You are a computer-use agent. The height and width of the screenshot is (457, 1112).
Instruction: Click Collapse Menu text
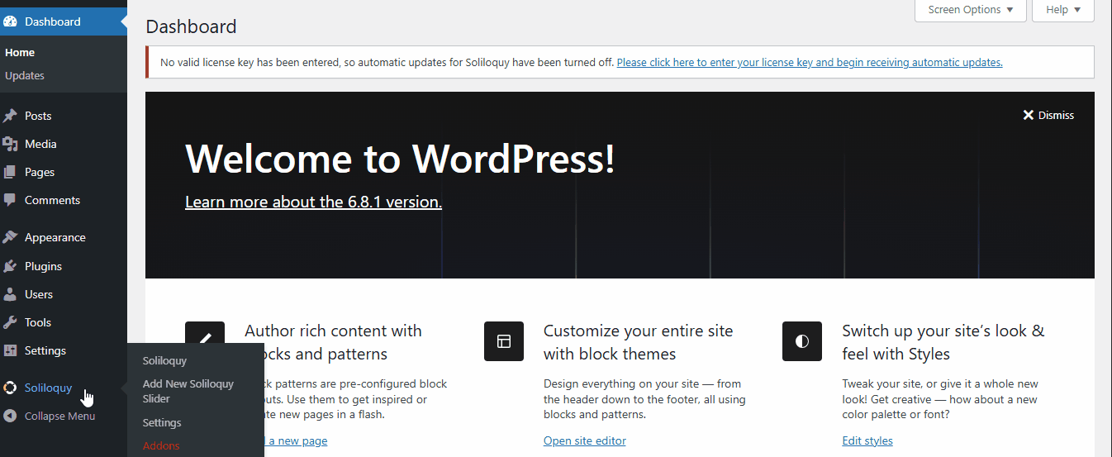click(x=59, y=416)
